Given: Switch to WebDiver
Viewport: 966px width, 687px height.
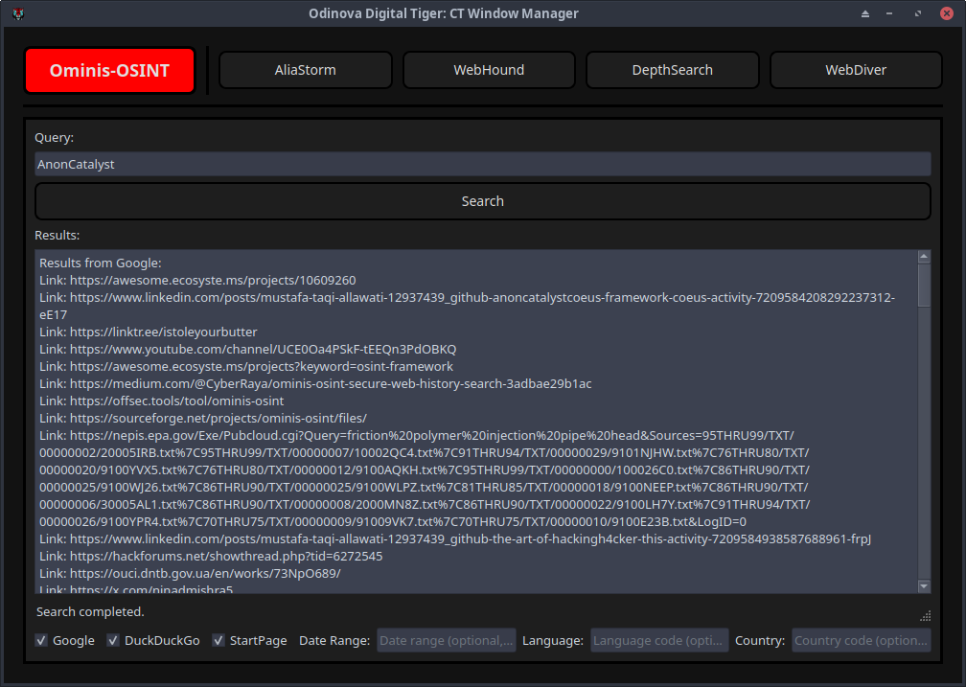Looking at the screenshot, I should click(855, 69).
